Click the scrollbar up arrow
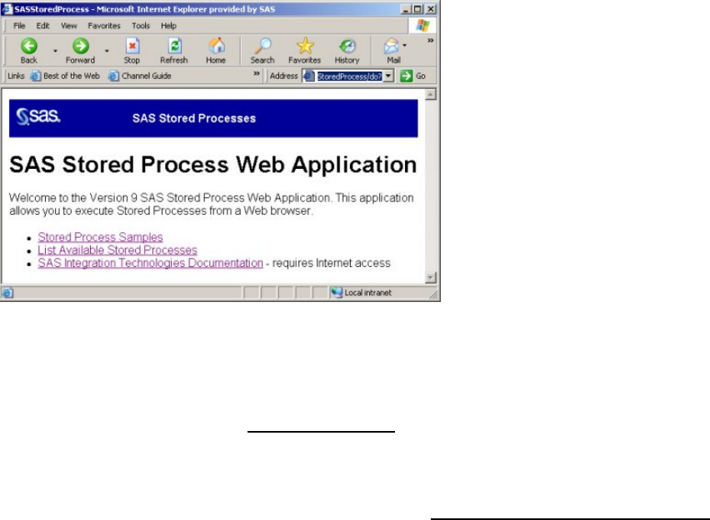 click(431, 95)
